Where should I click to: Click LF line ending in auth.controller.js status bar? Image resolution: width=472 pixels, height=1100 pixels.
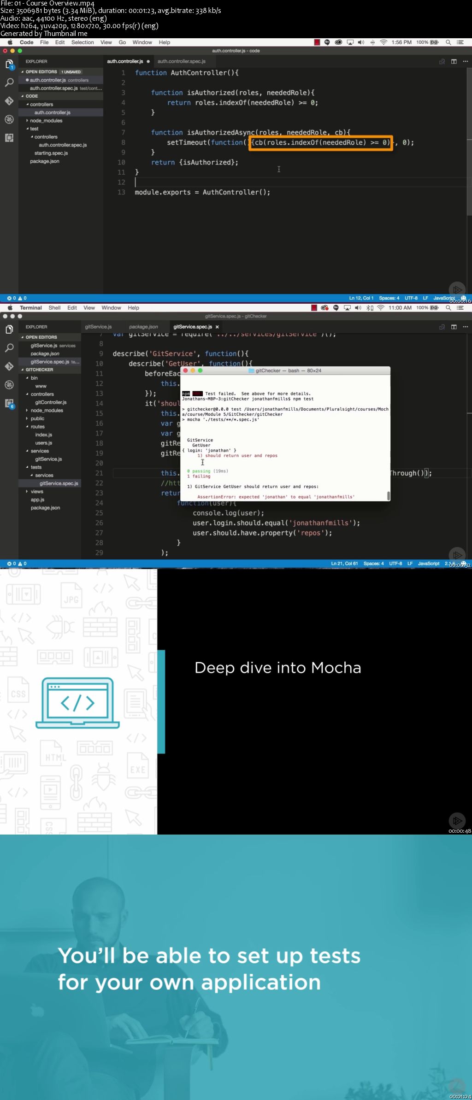[x=425, y=298]
